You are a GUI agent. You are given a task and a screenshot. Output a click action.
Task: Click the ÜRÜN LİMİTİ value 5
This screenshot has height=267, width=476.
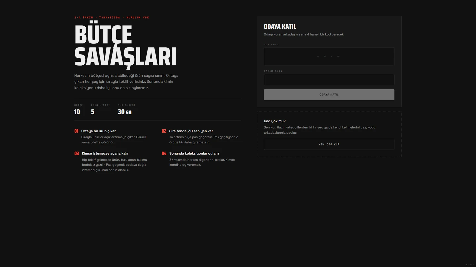[x=93, y=112]
